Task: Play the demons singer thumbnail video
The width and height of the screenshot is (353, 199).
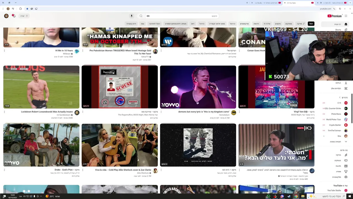Action: click(x=198, y=87)
